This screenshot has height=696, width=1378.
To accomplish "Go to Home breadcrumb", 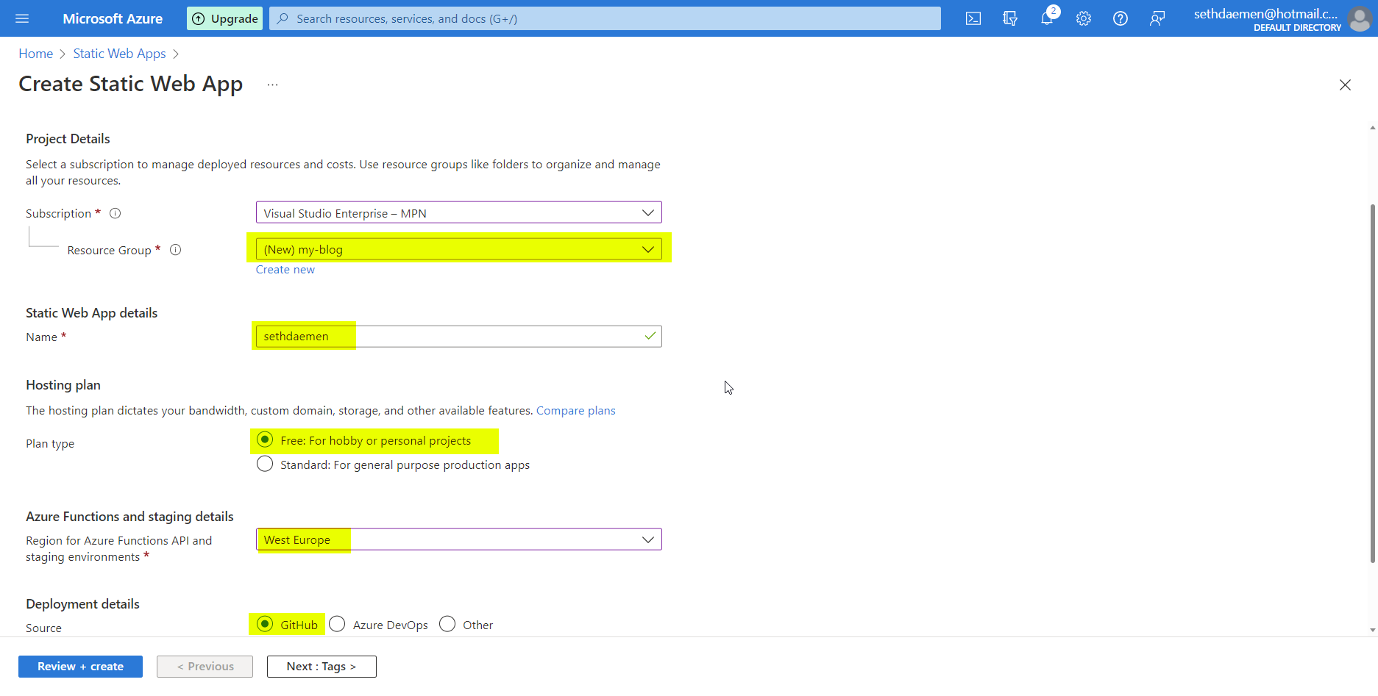I will pos(36,54).
